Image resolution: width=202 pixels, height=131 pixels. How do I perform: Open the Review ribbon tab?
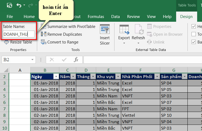tap(134, 17)
